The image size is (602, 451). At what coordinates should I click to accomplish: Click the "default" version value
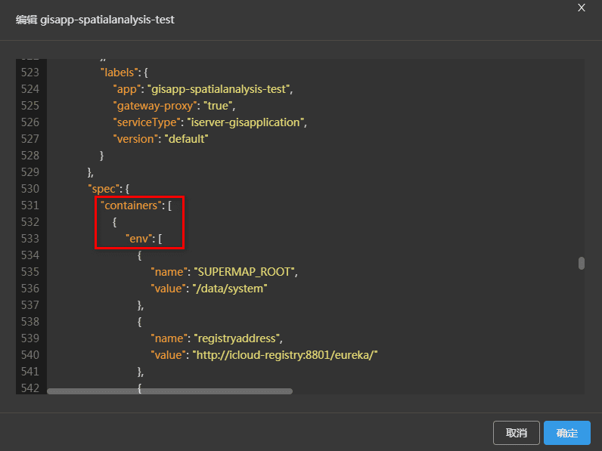tap(187, 139)
